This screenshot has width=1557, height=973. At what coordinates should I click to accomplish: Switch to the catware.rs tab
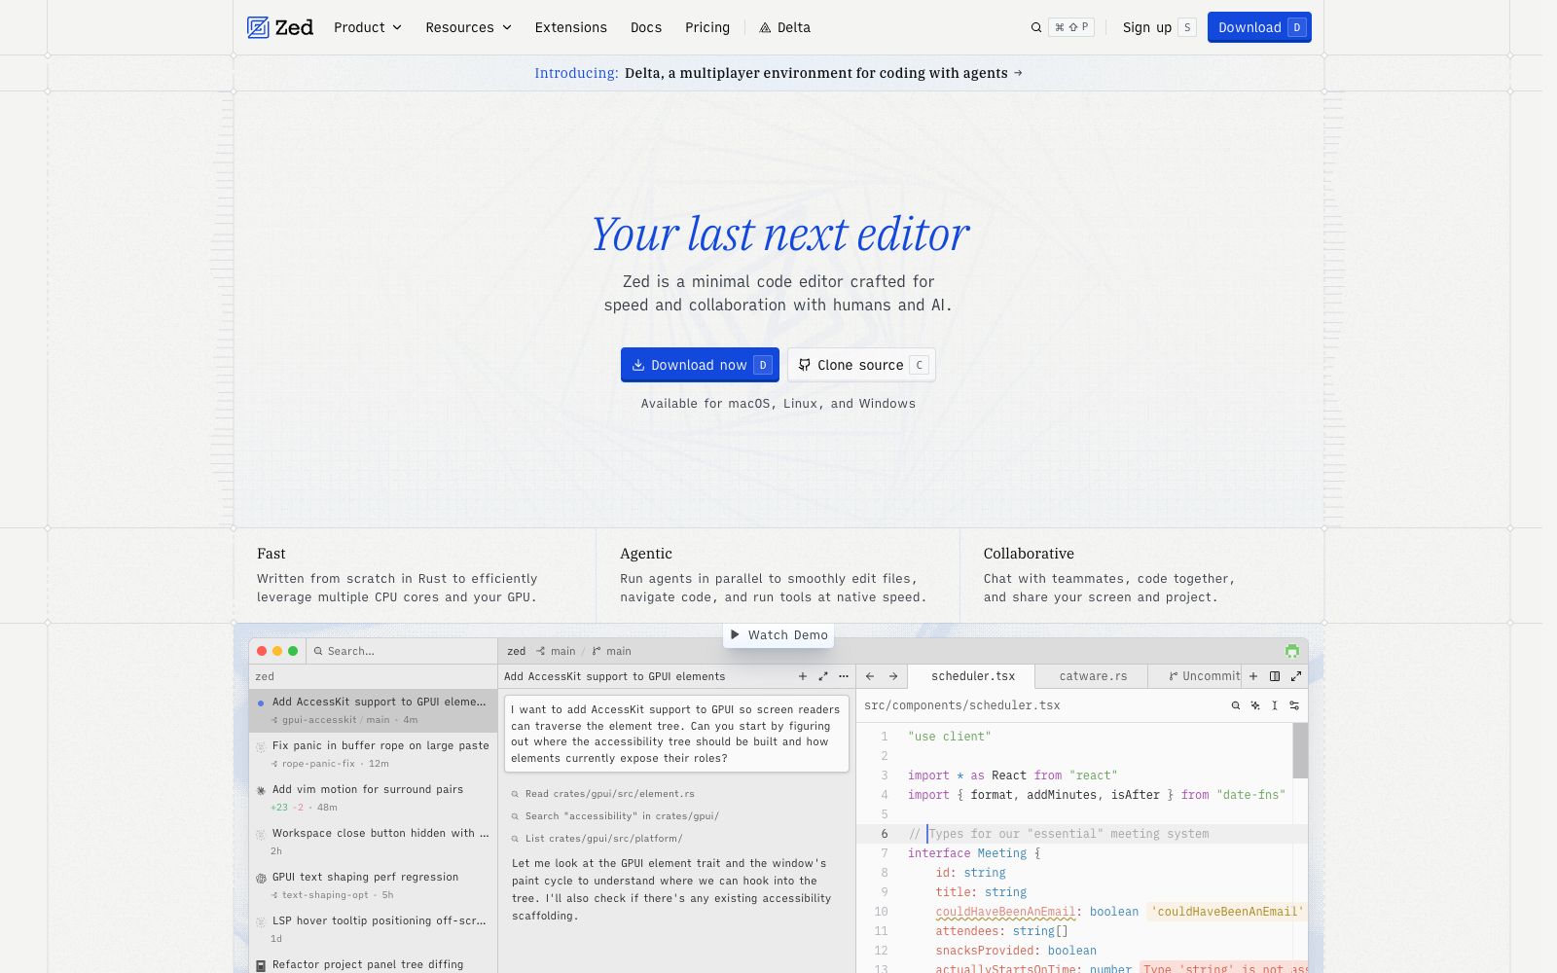pyautogui.click(x=1093, y=676)
